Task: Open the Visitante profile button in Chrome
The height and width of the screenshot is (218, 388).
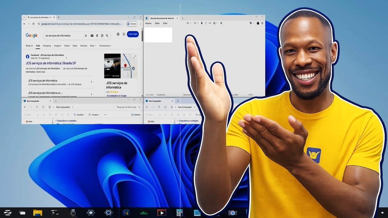Action: click(132, 24)
